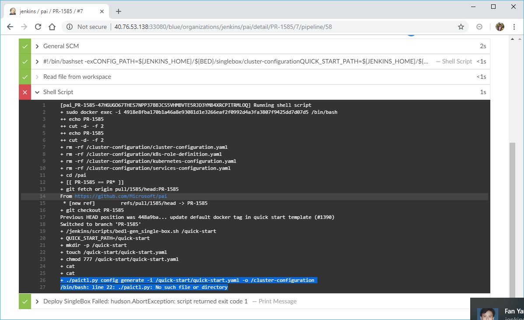Click the back navigation arrow
524x320 pixels.
(x=10, y=26)
